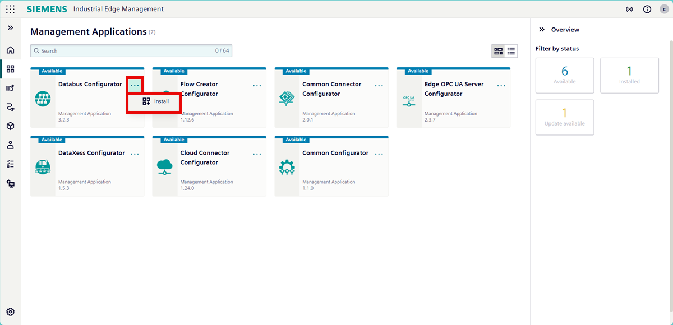Open the user management icon in the sidebar
Image resolution: width=673 pixels, height=325 pixels.
coord(10,145)
